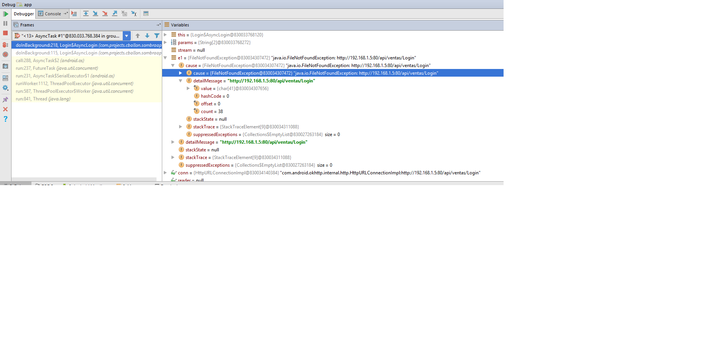Switch to the Debugger tab
The width and height of the screenshot is (703, 356).
pos(24,14)
